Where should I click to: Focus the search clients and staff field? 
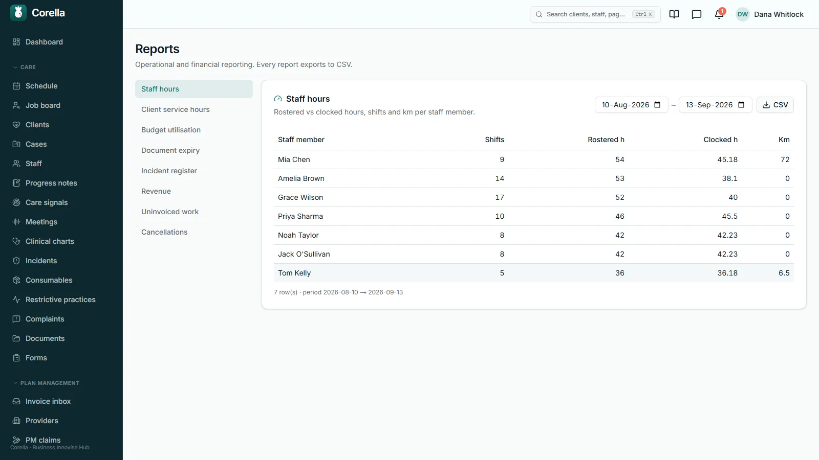(595, 14)
